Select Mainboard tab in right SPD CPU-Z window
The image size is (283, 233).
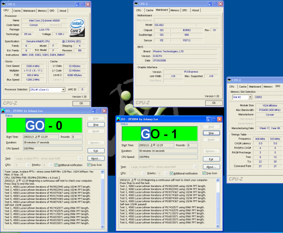[x=255, y=87]
